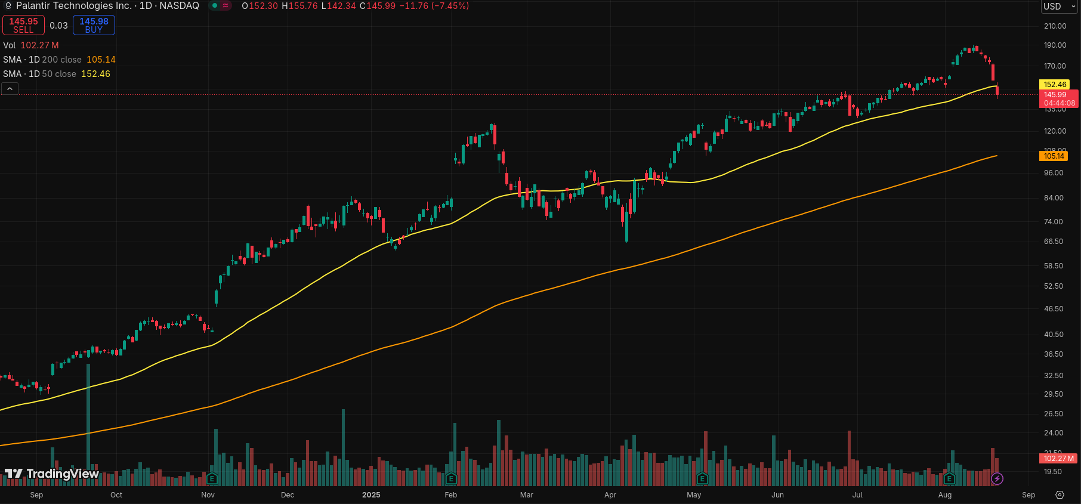The height and width of the screenshot is (504, 1081).
Task: Open the earnings marker near Feb
Action: (x=451, y=478)
